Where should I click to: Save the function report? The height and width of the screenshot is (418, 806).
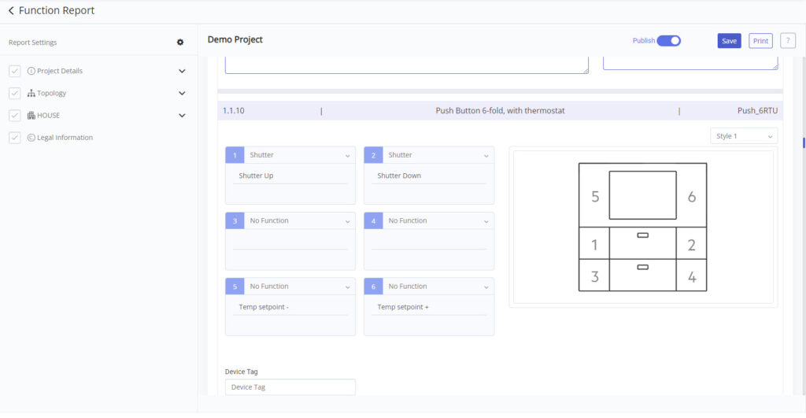pyautogui.click(x=729, y=41)
